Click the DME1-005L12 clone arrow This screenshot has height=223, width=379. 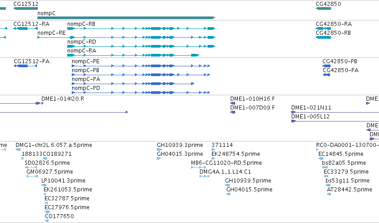coord(335,121)
